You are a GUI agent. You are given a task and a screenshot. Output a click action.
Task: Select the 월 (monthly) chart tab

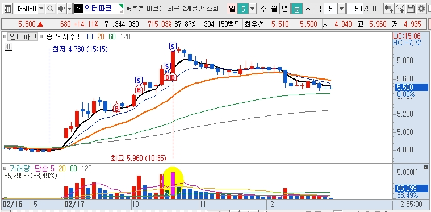(x=274, y=9)
